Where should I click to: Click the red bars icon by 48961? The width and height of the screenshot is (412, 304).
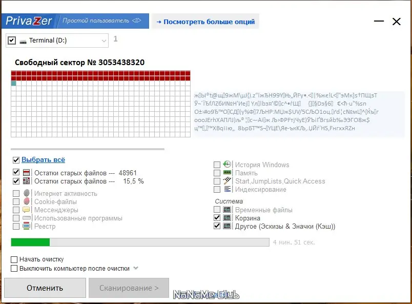[26, 173]
